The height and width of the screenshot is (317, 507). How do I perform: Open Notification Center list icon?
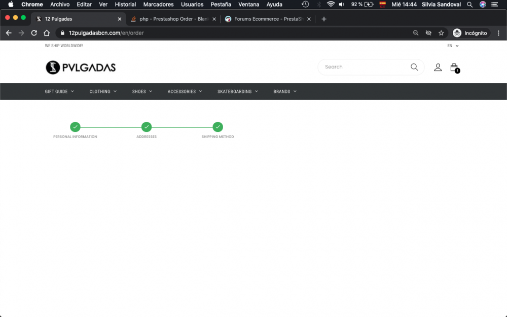(494, 5)
